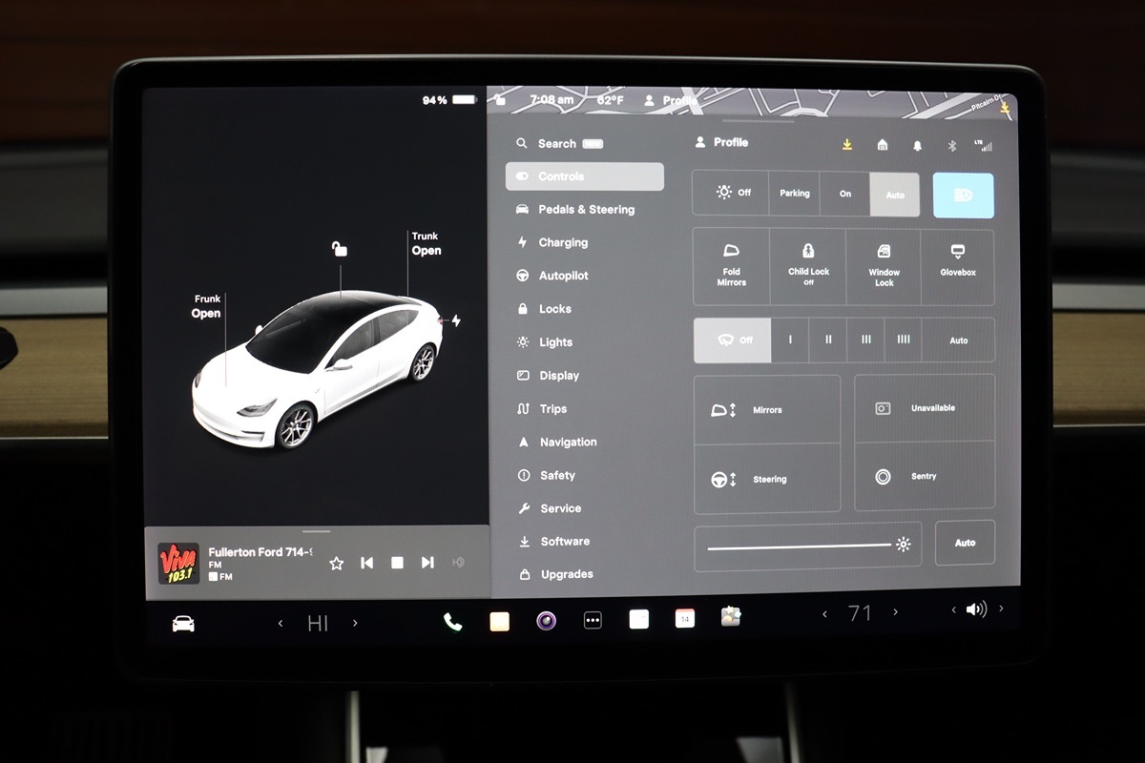Raise volume with the right arrow
Viewport: 1145px width, 763px height.
[1001, 609]
